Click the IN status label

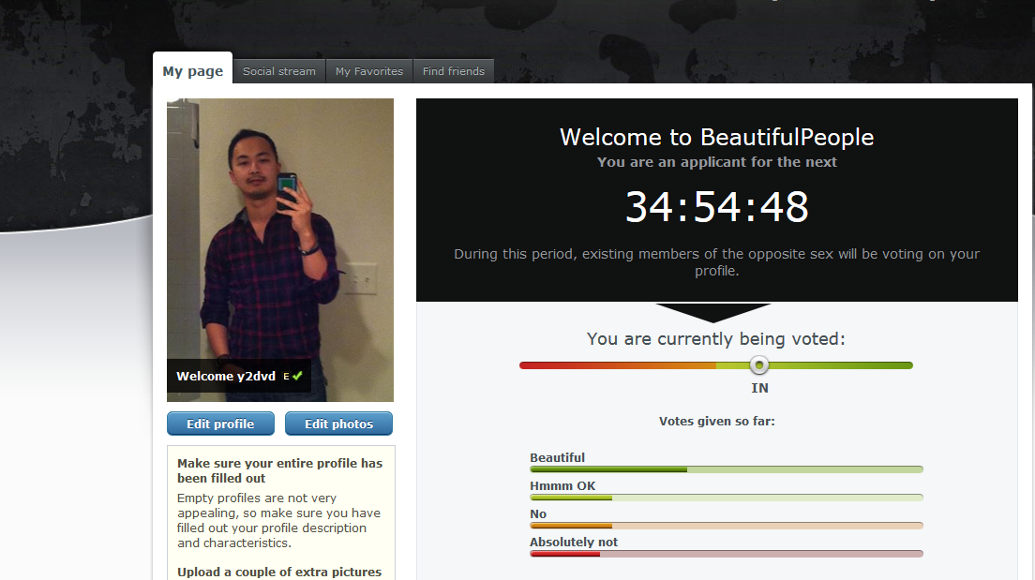(759, 388)
